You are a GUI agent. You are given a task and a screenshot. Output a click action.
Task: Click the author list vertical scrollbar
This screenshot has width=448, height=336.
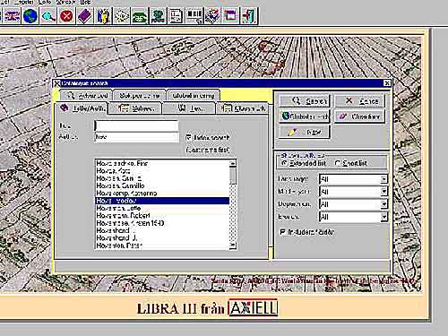pyautogui.click(x=233, y=204)
